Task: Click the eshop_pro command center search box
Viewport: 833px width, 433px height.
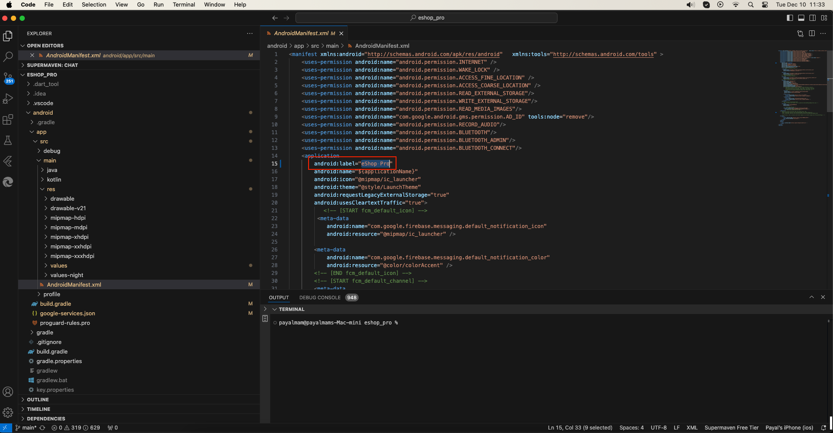Action: point(427,18)
